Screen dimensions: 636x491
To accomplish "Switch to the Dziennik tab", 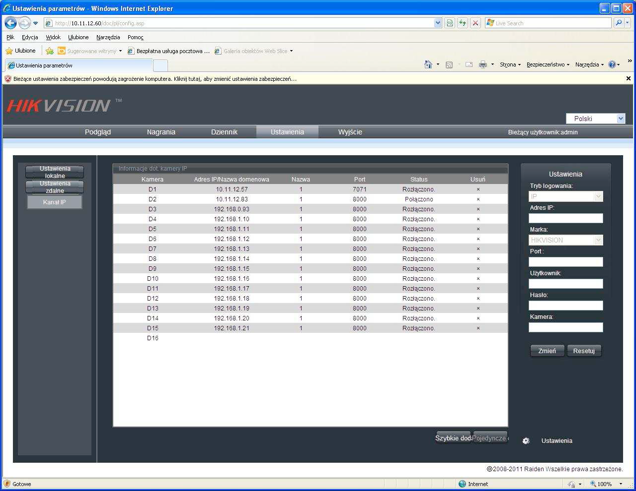I will pos(224,132).
